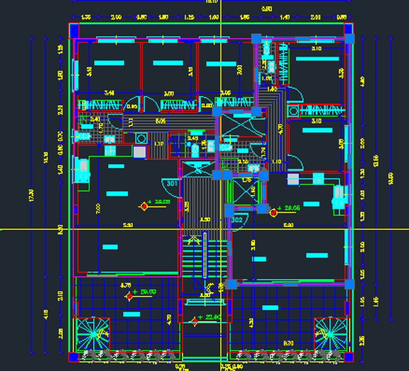Select the blue column at top-left corner
The image size is (409, 371).
click(x=74, y=31)
